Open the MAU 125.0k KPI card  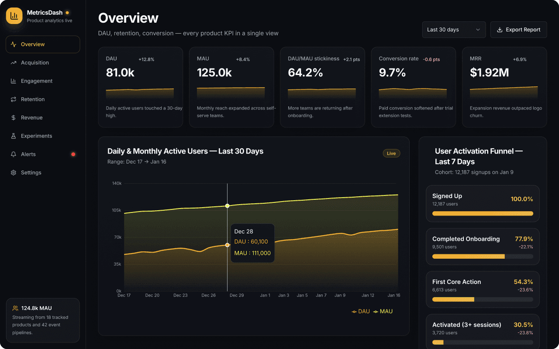(231, 87)
